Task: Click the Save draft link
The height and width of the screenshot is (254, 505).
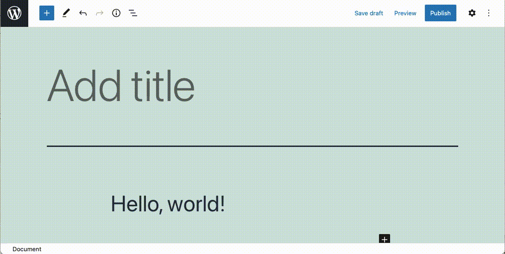Action: [368, 13]
